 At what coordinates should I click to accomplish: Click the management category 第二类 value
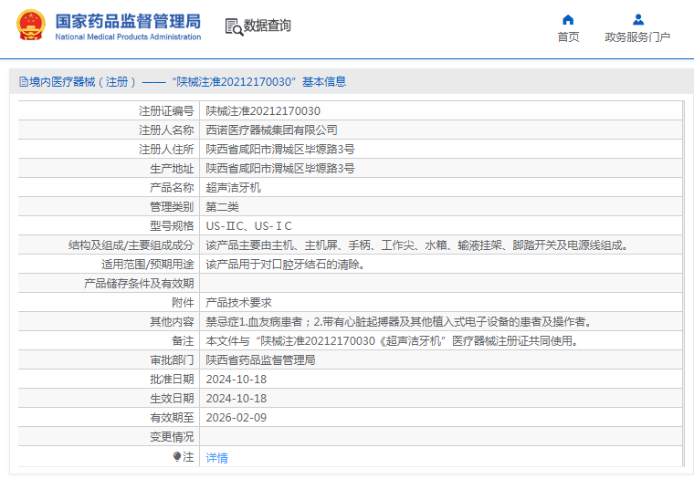222,207
